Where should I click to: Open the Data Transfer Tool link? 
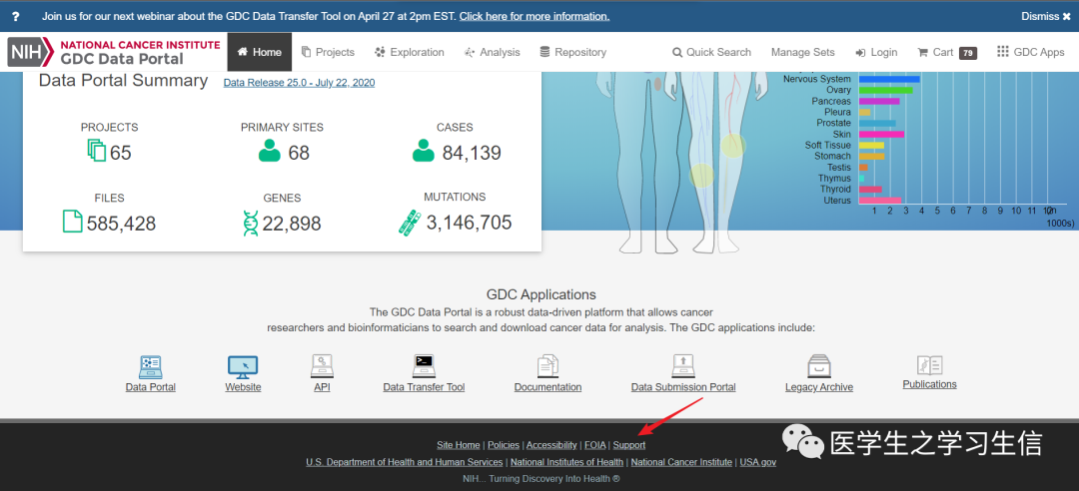424,387
